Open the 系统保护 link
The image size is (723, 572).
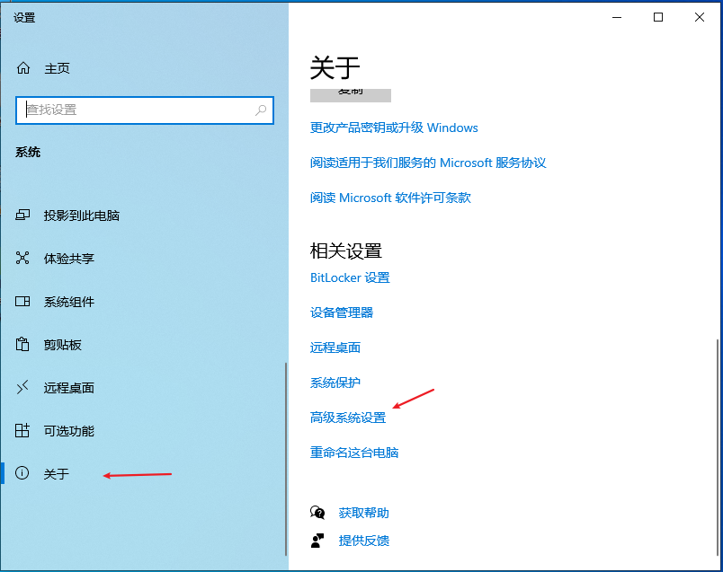pos(335,383)
